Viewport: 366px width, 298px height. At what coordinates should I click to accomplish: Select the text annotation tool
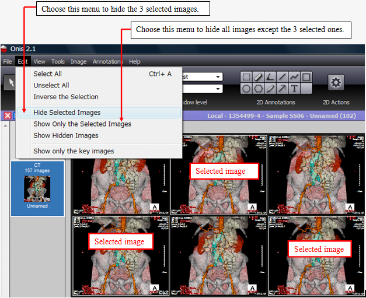[294, 89]
